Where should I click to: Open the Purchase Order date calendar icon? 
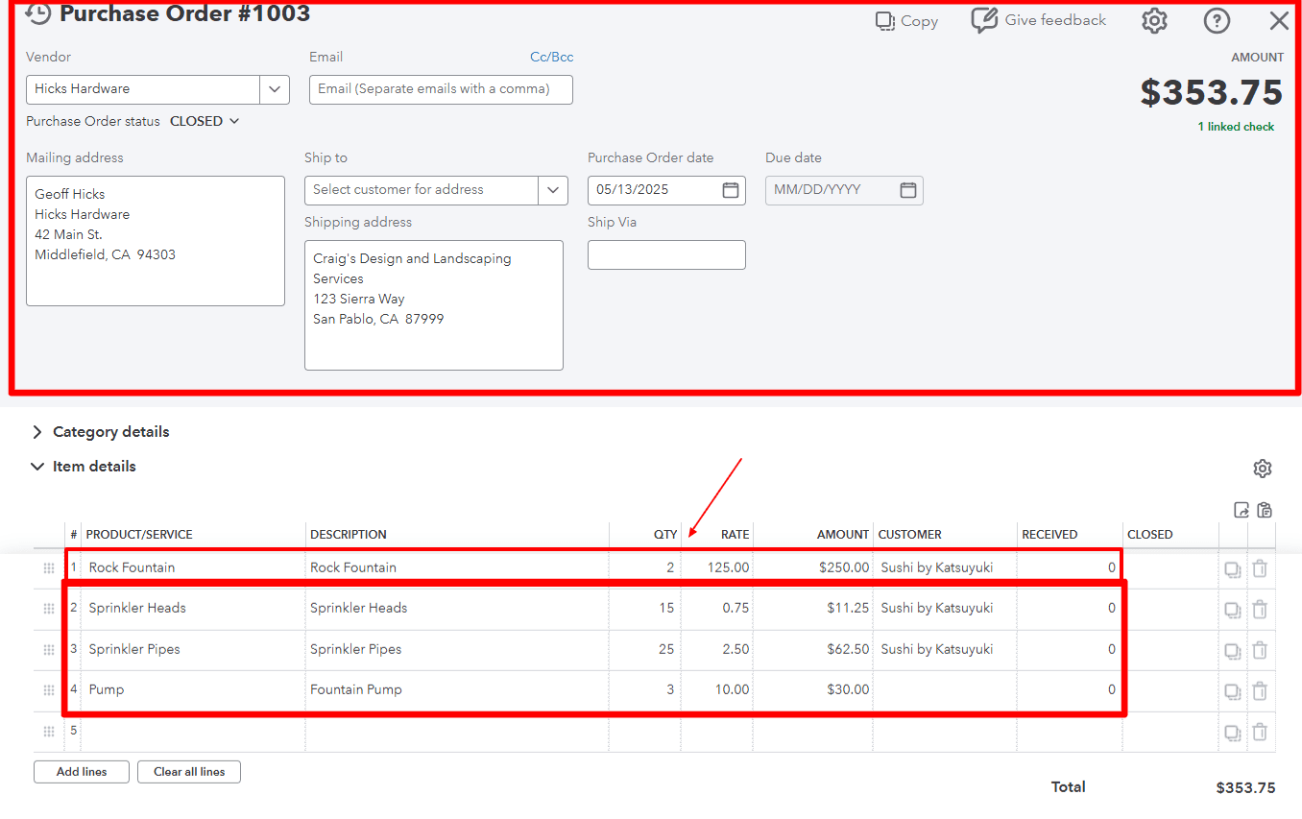click(732, 190)
